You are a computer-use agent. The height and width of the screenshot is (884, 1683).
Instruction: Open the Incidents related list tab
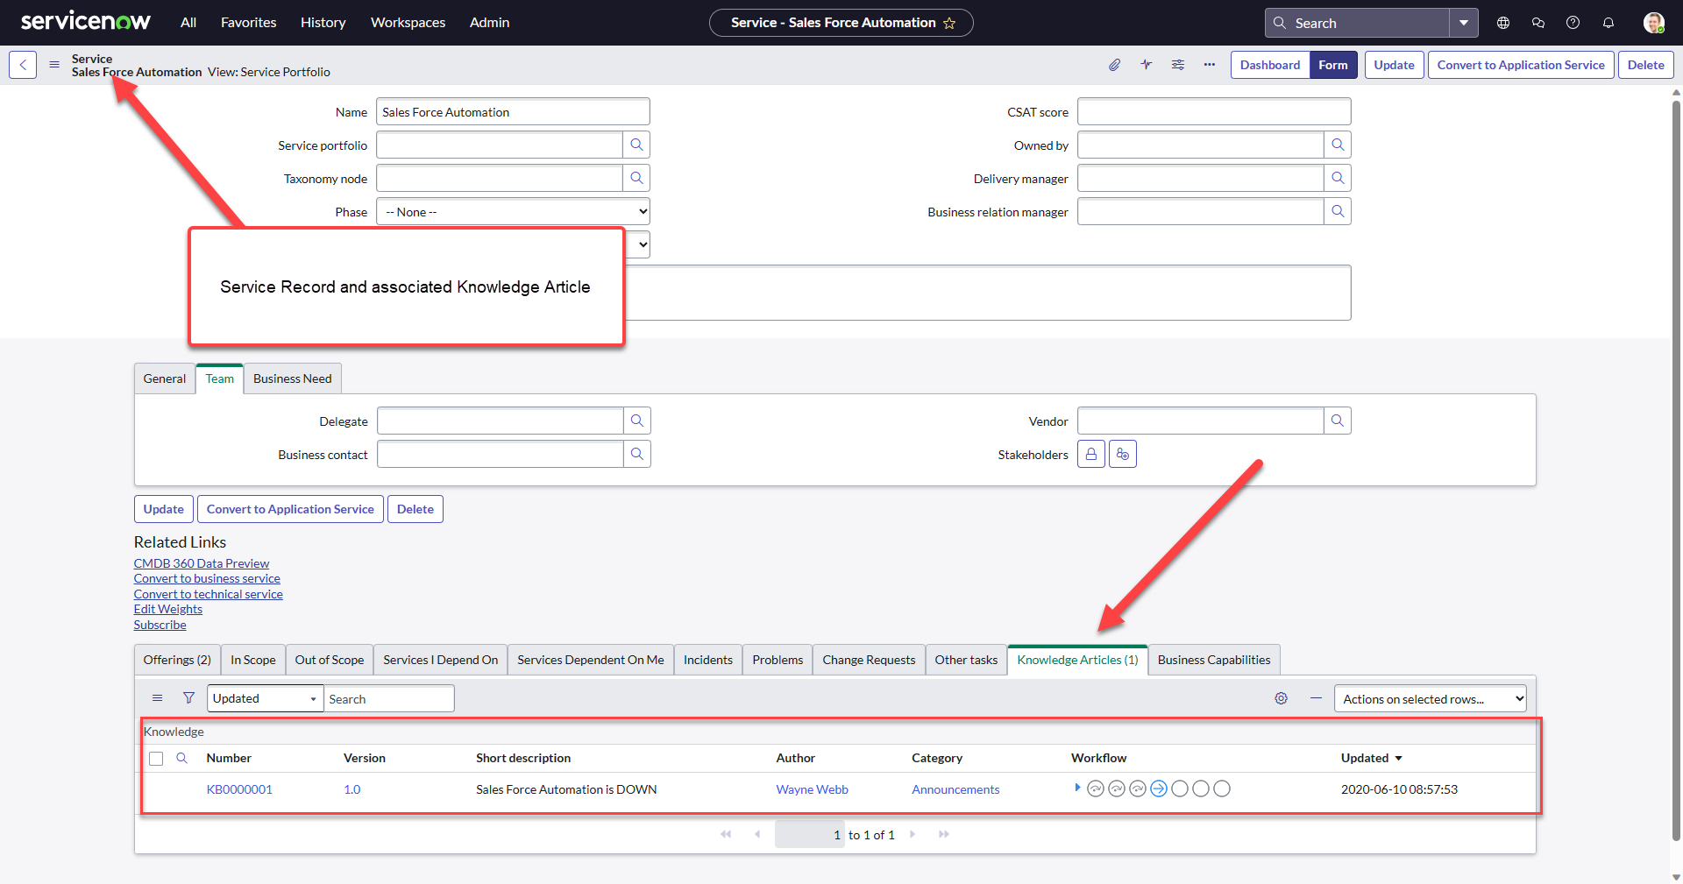pos(707,660)
